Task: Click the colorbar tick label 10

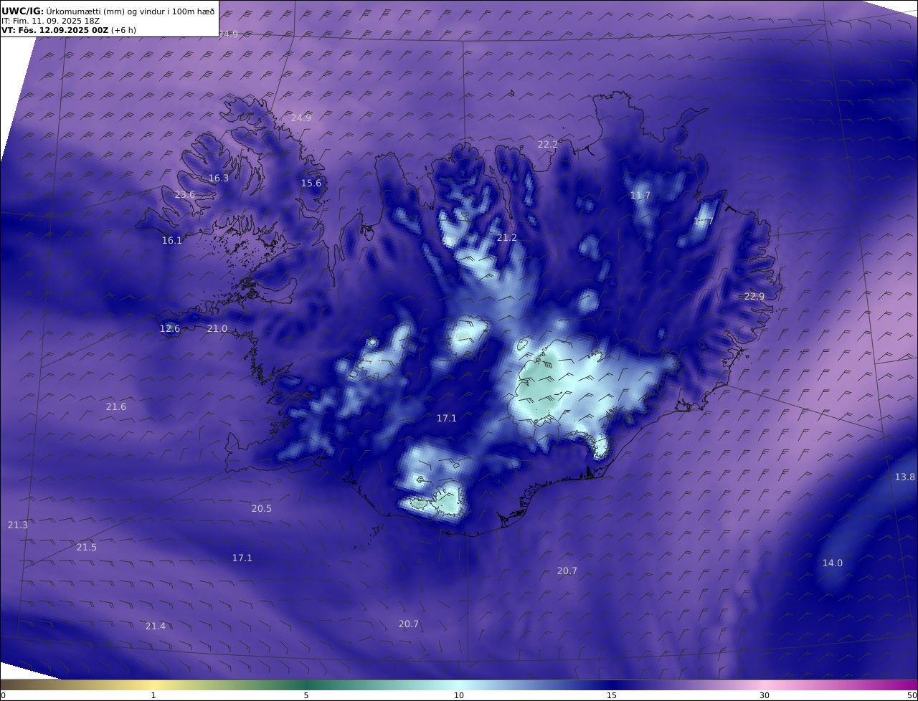Action: (x=459, y=695)
